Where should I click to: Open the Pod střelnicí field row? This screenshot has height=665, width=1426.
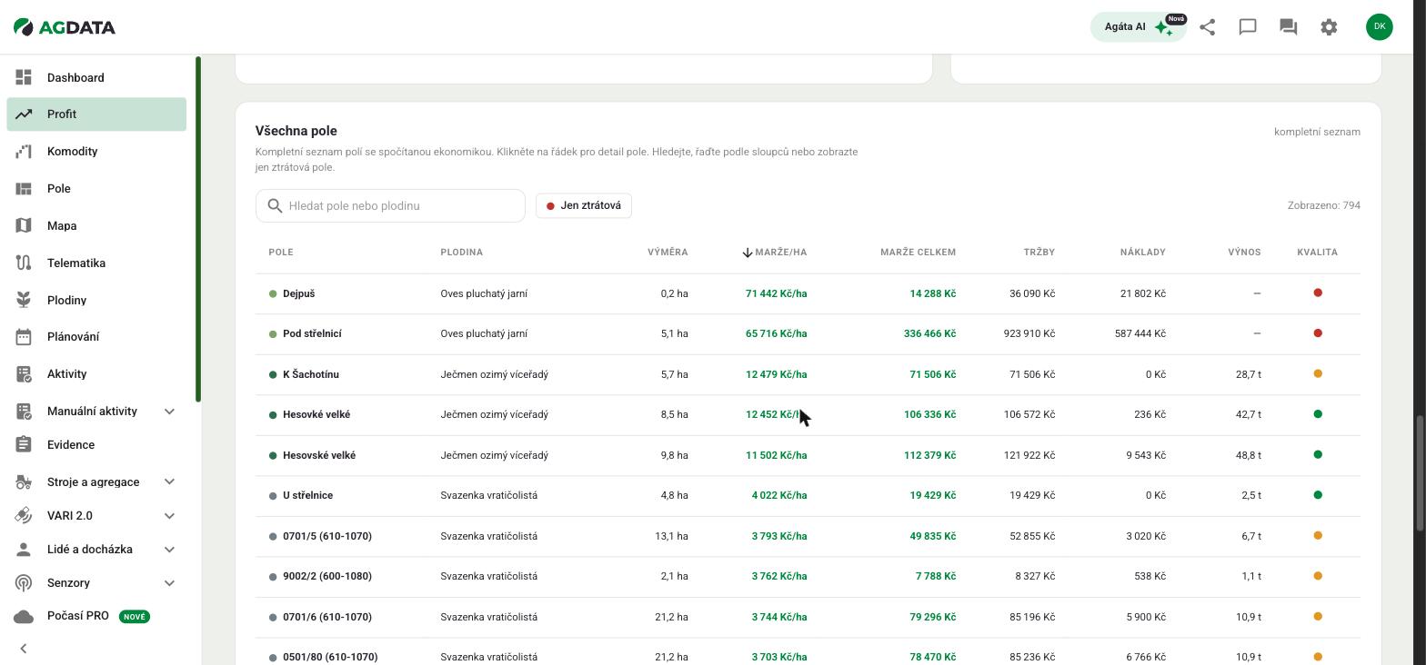pos(808,333)
